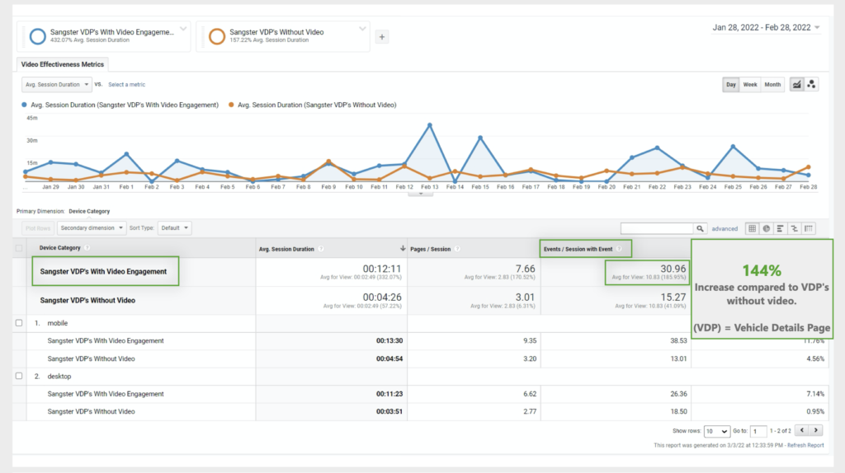Set chart granularity to Day
845x473 pixels.
731,85
